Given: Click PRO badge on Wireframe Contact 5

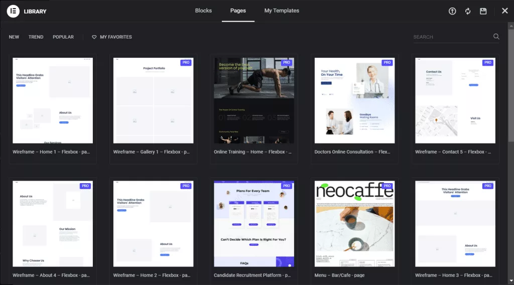Looking at the screenshot, I should point(488,63).
